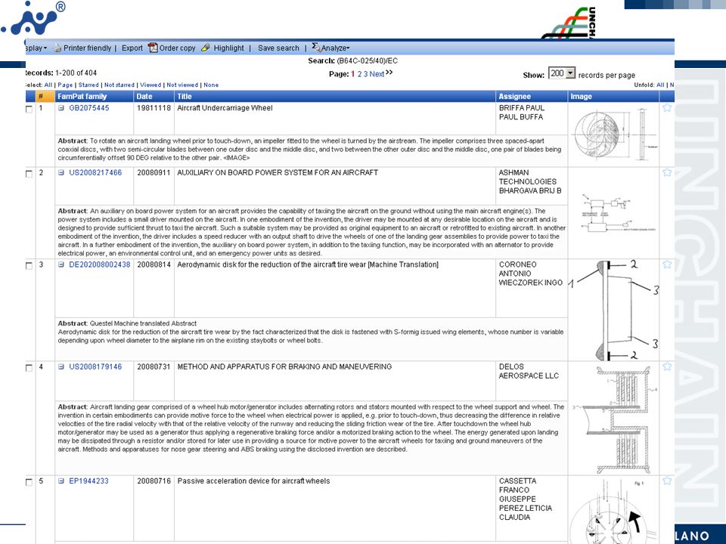Click the Printer friendly printer icon
The image size is (726, 544).
[57, 48]
